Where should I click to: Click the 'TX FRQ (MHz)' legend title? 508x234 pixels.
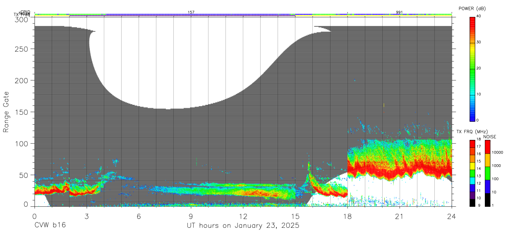point(472,132)
